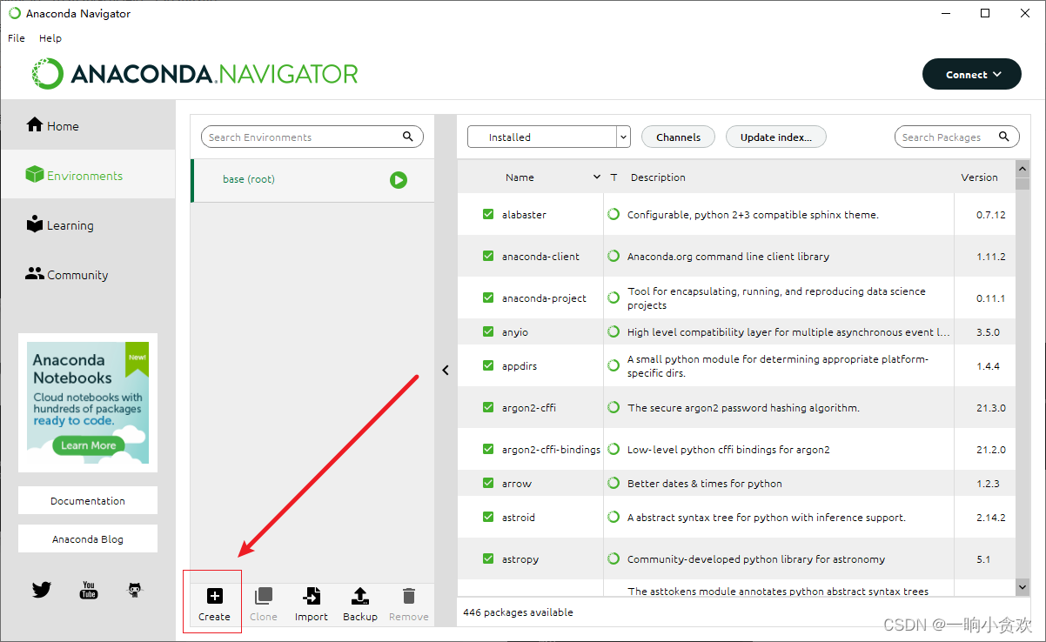
Task: Click status circle icon for argon2-cffi
Action: click(614, 407)
